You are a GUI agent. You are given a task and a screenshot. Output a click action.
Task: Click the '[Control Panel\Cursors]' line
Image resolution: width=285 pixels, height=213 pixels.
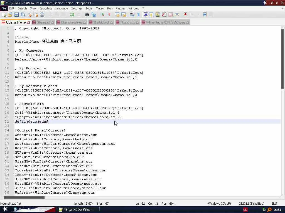point(40,130)
